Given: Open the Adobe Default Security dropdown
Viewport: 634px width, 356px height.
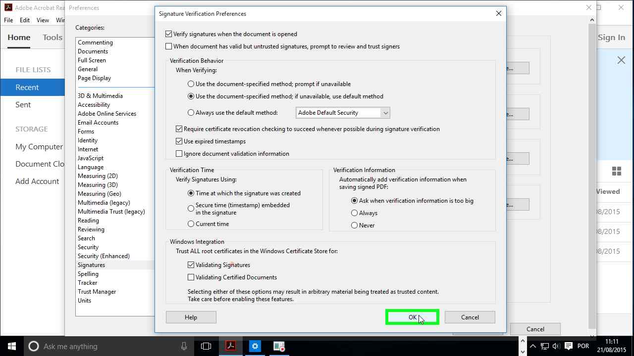Looking at the screenshot, I should [343, 113].
